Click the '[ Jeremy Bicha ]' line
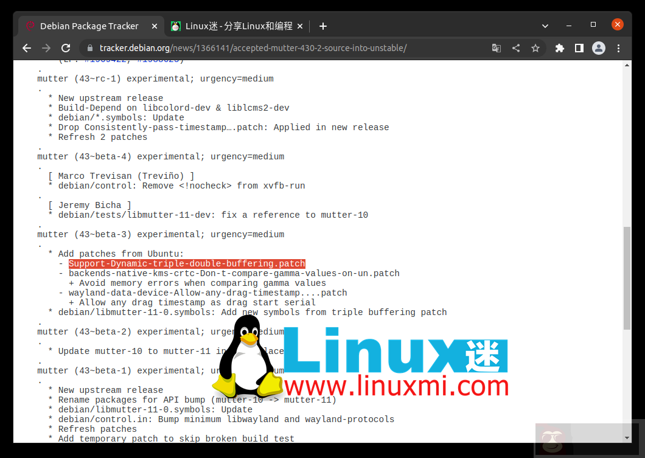The height and width of the screenshot is (458, 645). pos(89,205)
